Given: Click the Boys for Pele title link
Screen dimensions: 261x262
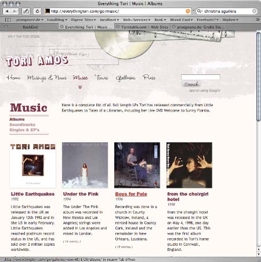Looking at the screenshot, I should click(131, 194).
